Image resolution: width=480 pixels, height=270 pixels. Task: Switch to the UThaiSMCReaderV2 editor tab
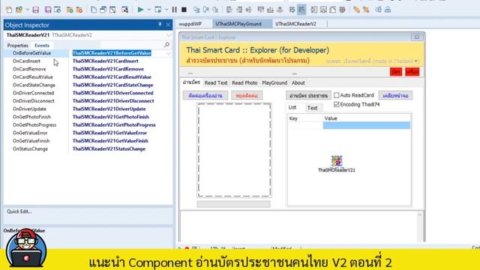(x=295, y=24)
